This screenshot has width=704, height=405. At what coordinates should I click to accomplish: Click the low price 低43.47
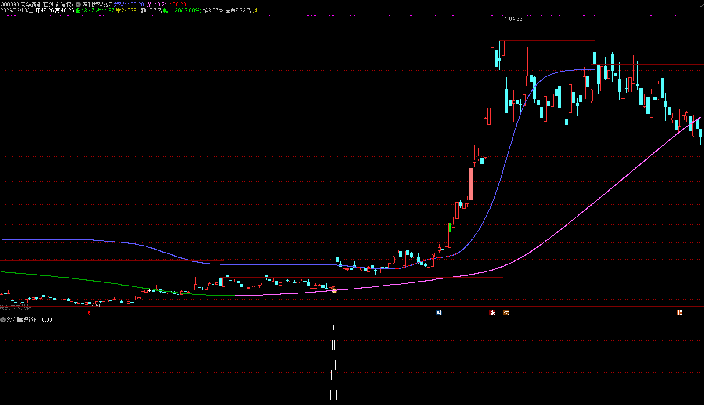click(85, 11)
